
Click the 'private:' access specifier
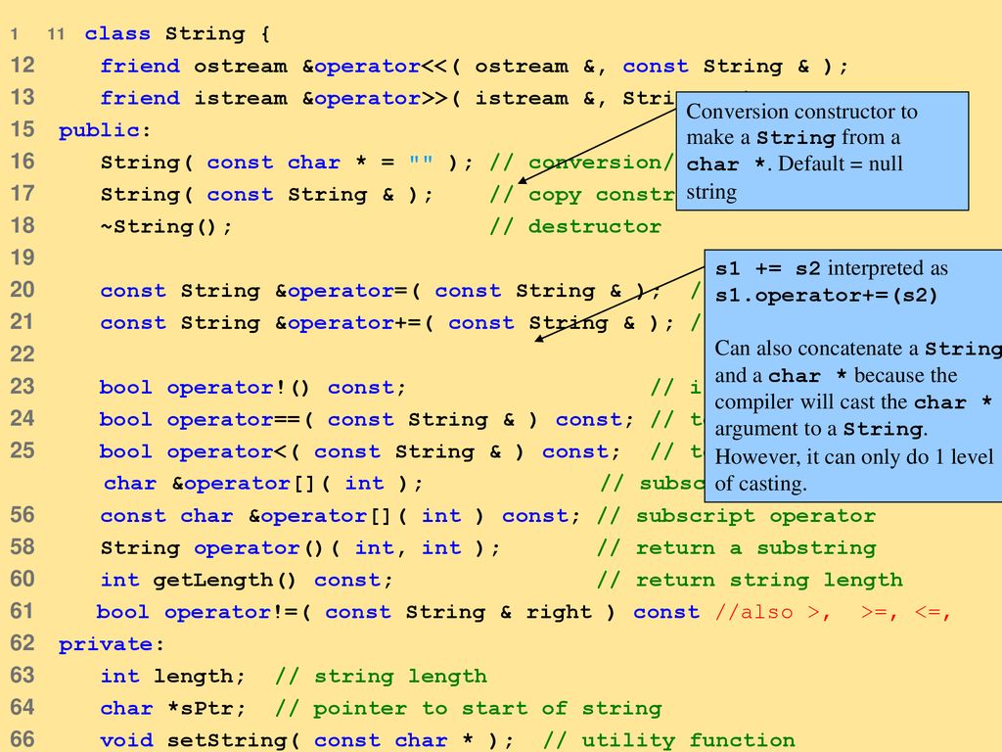click(x=112, y=644)
